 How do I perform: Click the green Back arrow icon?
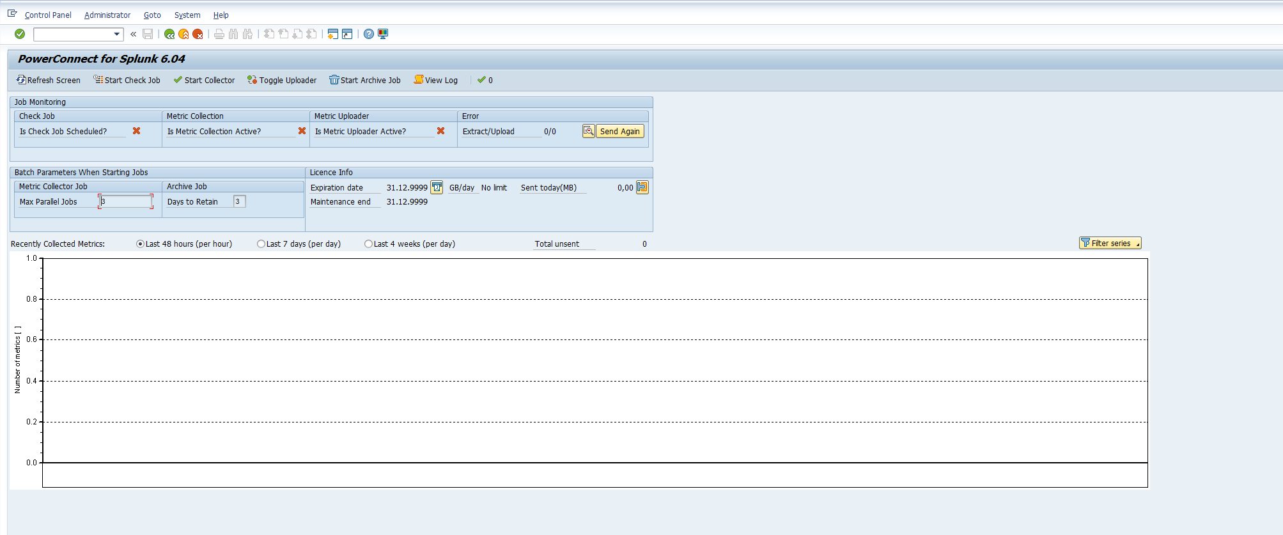click(169, 34)
